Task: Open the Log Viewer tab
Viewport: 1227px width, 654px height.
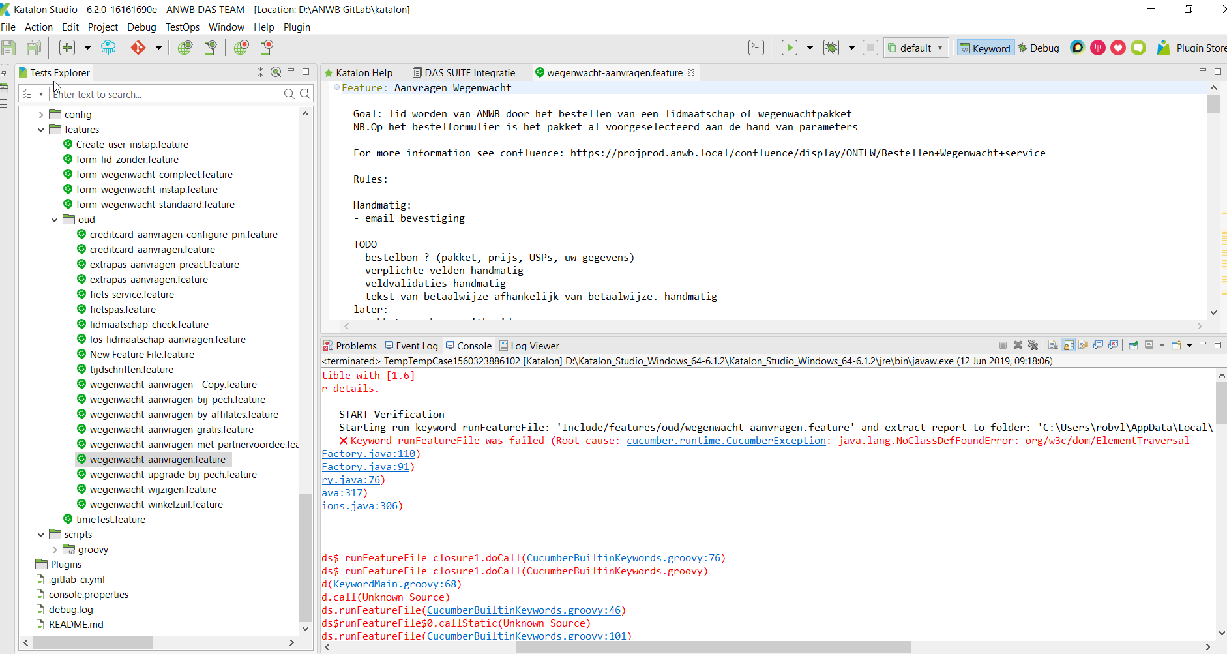Action: [x=529, y=346]
